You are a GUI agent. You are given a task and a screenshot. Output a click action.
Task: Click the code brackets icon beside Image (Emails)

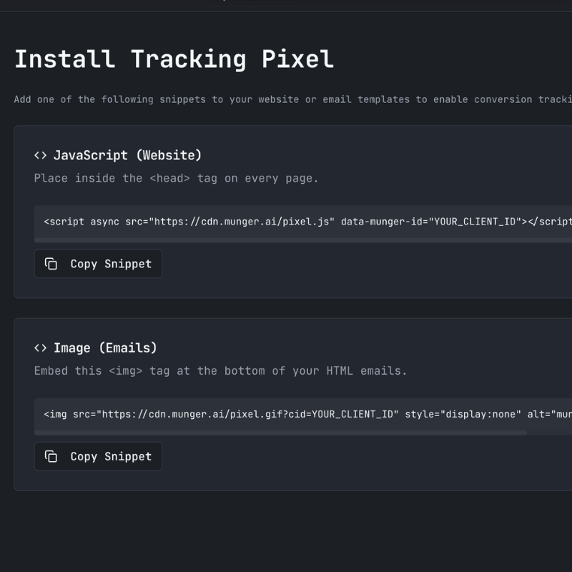41,348
